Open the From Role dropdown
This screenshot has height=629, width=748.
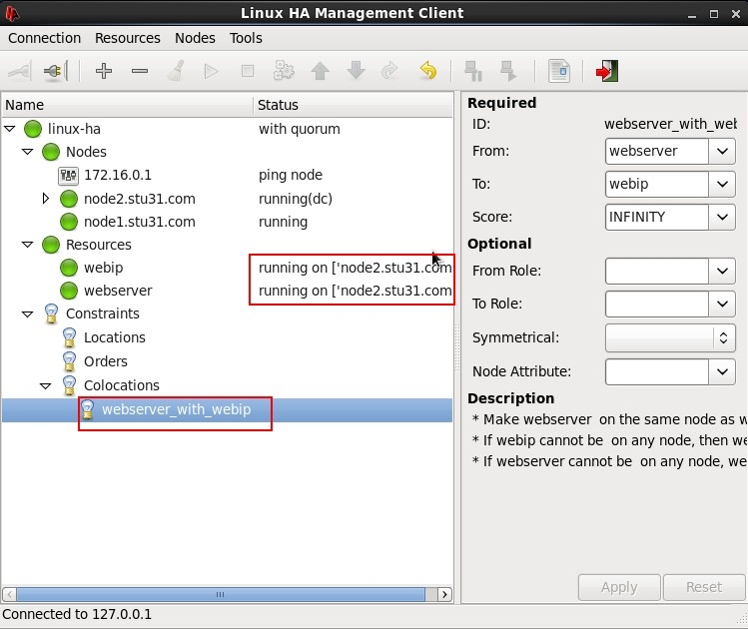(x=722, y=271)
